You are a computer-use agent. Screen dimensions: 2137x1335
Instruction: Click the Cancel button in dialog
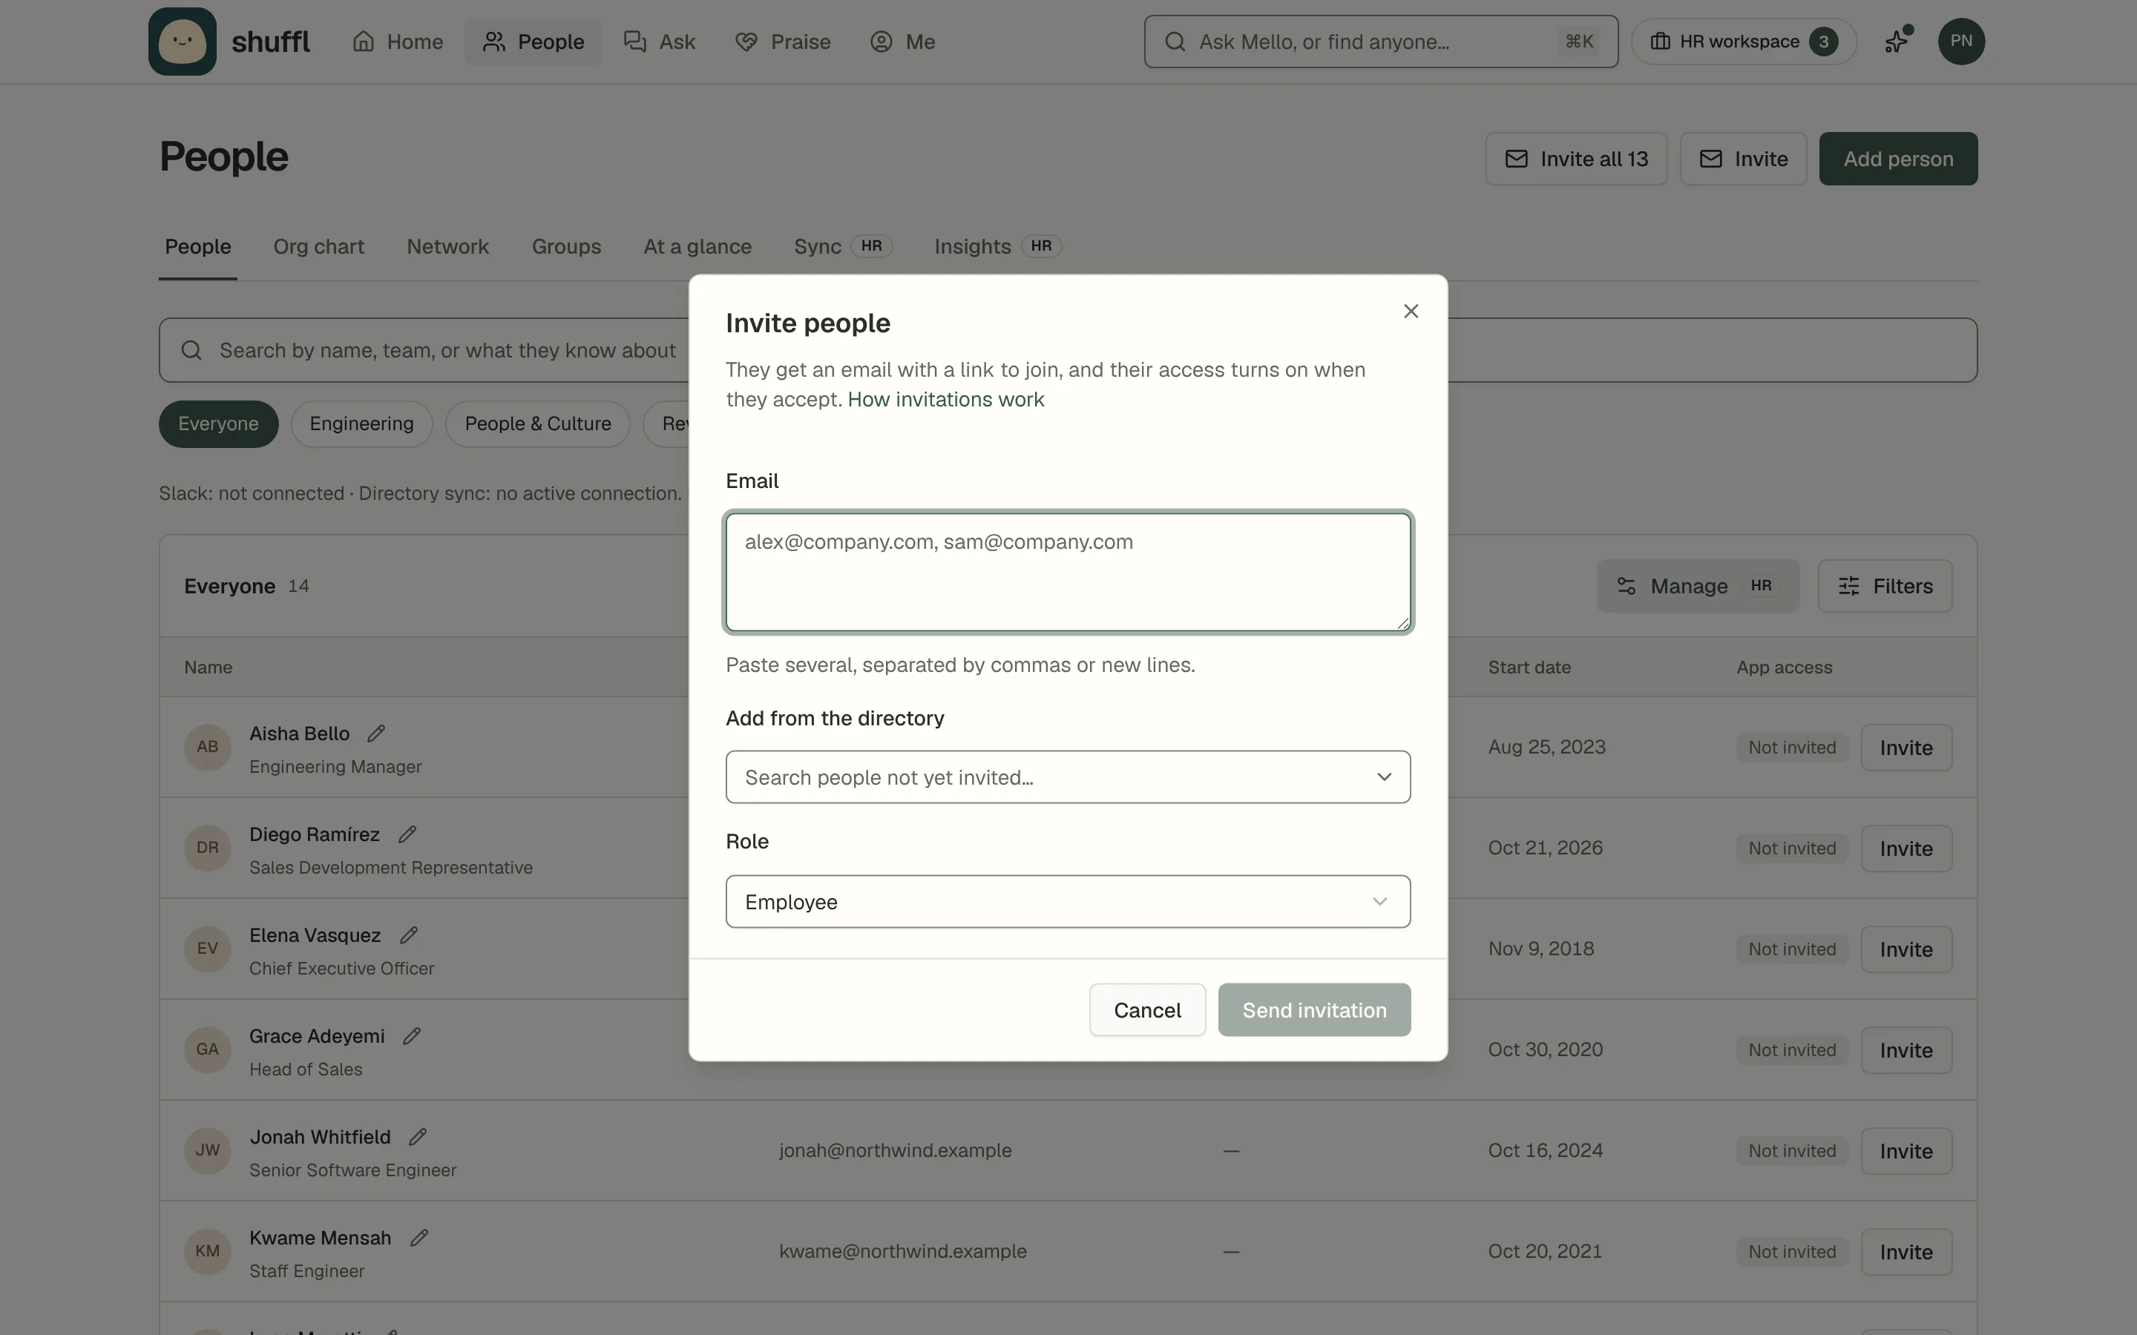click(x=1147, y=1010)
